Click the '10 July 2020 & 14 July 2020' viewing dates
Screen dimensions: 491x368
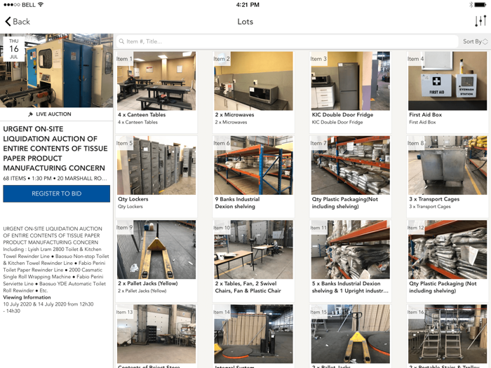48,308
